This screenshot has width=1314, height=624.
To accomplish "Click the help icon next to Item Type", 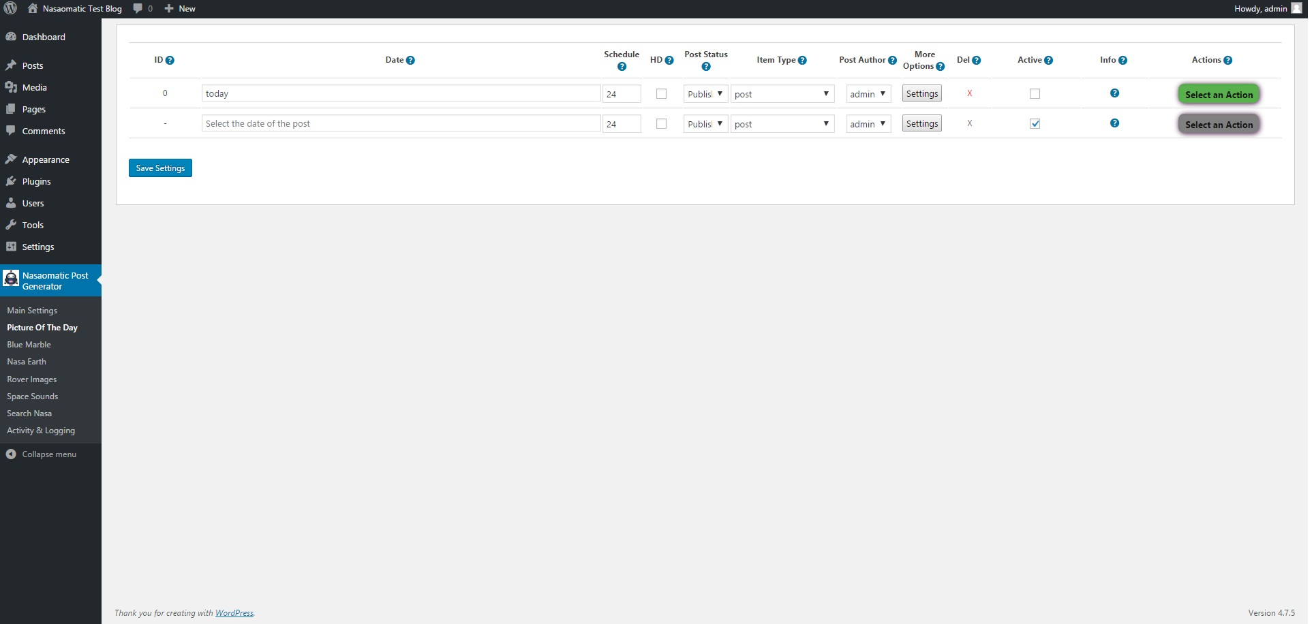I will [x=802, y=61].
